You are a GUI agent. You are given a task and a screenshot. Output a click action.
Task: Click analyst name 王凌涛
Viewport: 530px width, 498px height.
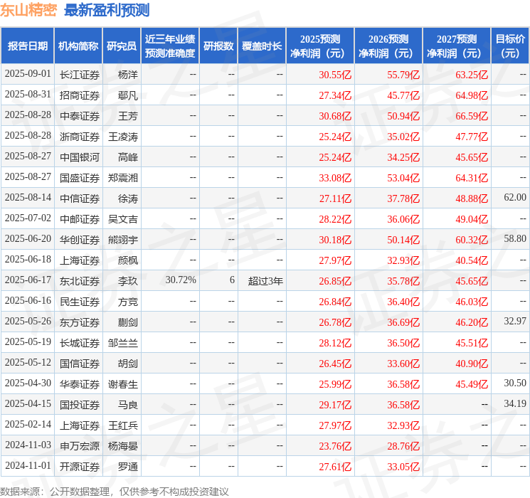coord(123,137)
